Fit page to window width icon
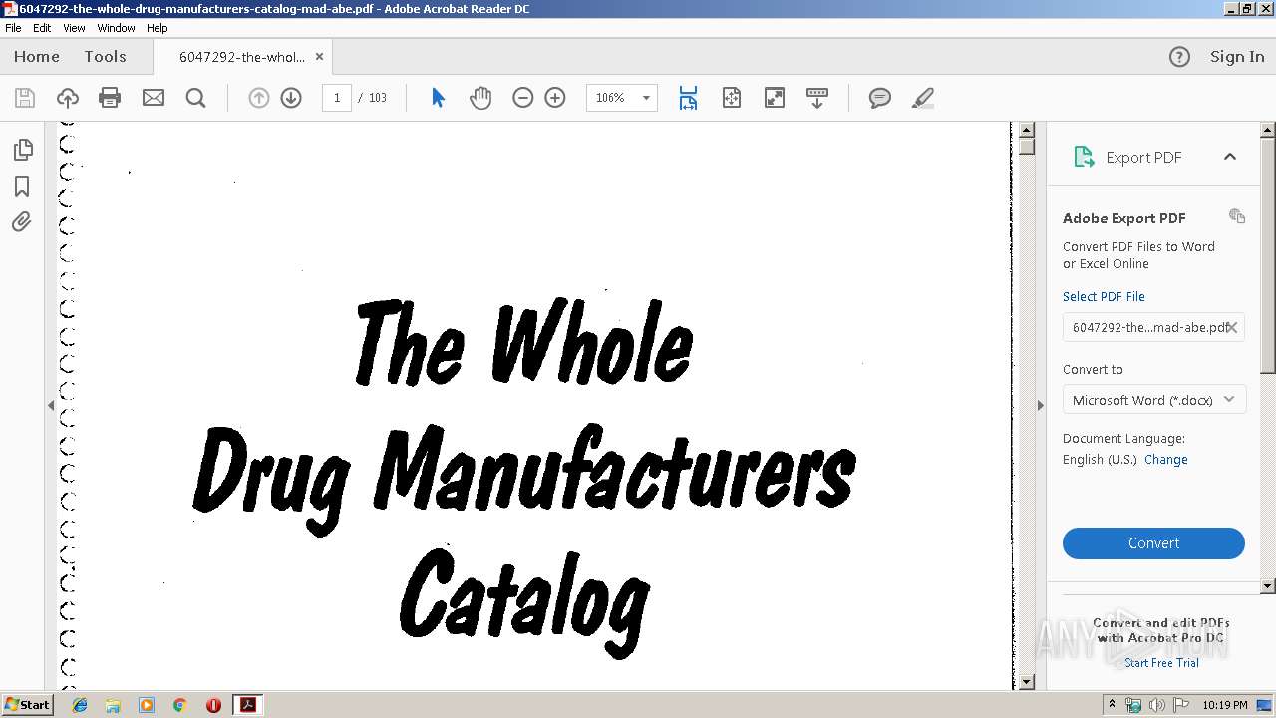This screenshot has width=1276, height=718. coord(688,98)
